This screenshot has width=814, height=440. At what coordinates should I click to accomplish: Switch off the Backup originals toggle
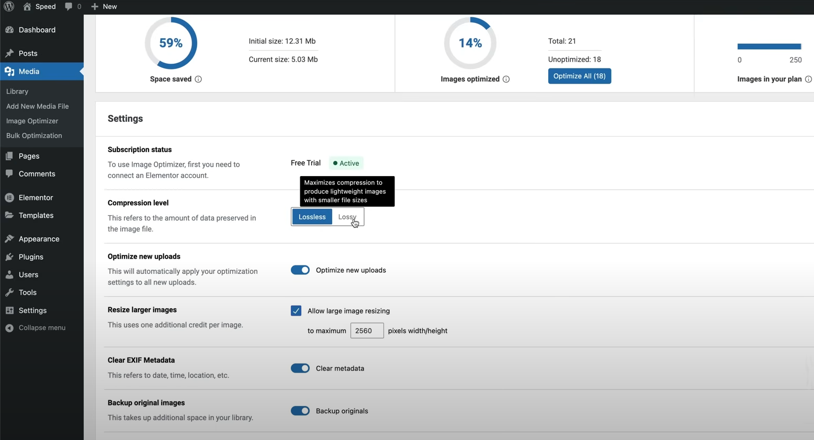point(300,411)
